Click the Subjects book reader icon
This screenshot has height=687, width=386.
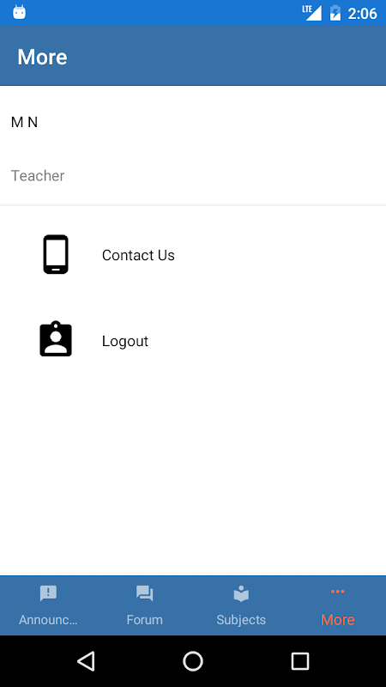241,593
